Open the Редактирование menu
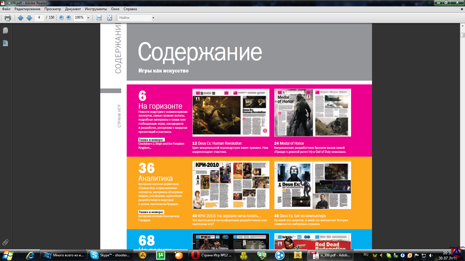 [x=28, y=9]
